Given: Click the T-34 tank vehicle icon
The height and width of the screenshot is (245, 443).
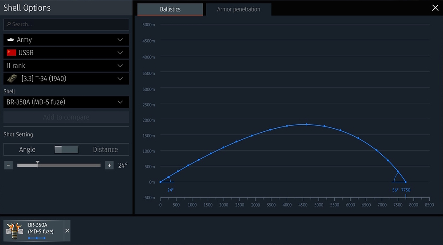Looking at the screenshot, I should (12, 79).
